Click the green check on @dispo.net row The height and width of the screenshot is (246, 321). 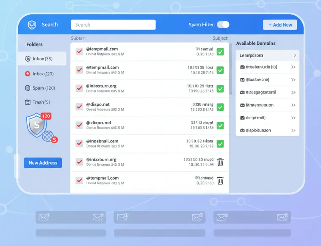(220, 107)
